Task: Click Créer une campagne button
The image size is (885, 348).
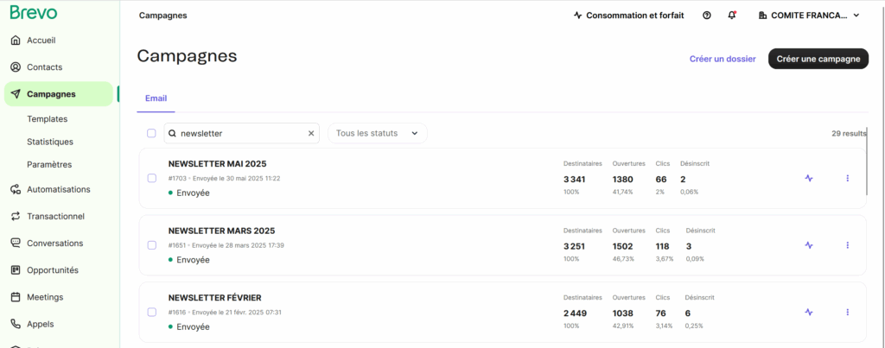Action: 818,59
